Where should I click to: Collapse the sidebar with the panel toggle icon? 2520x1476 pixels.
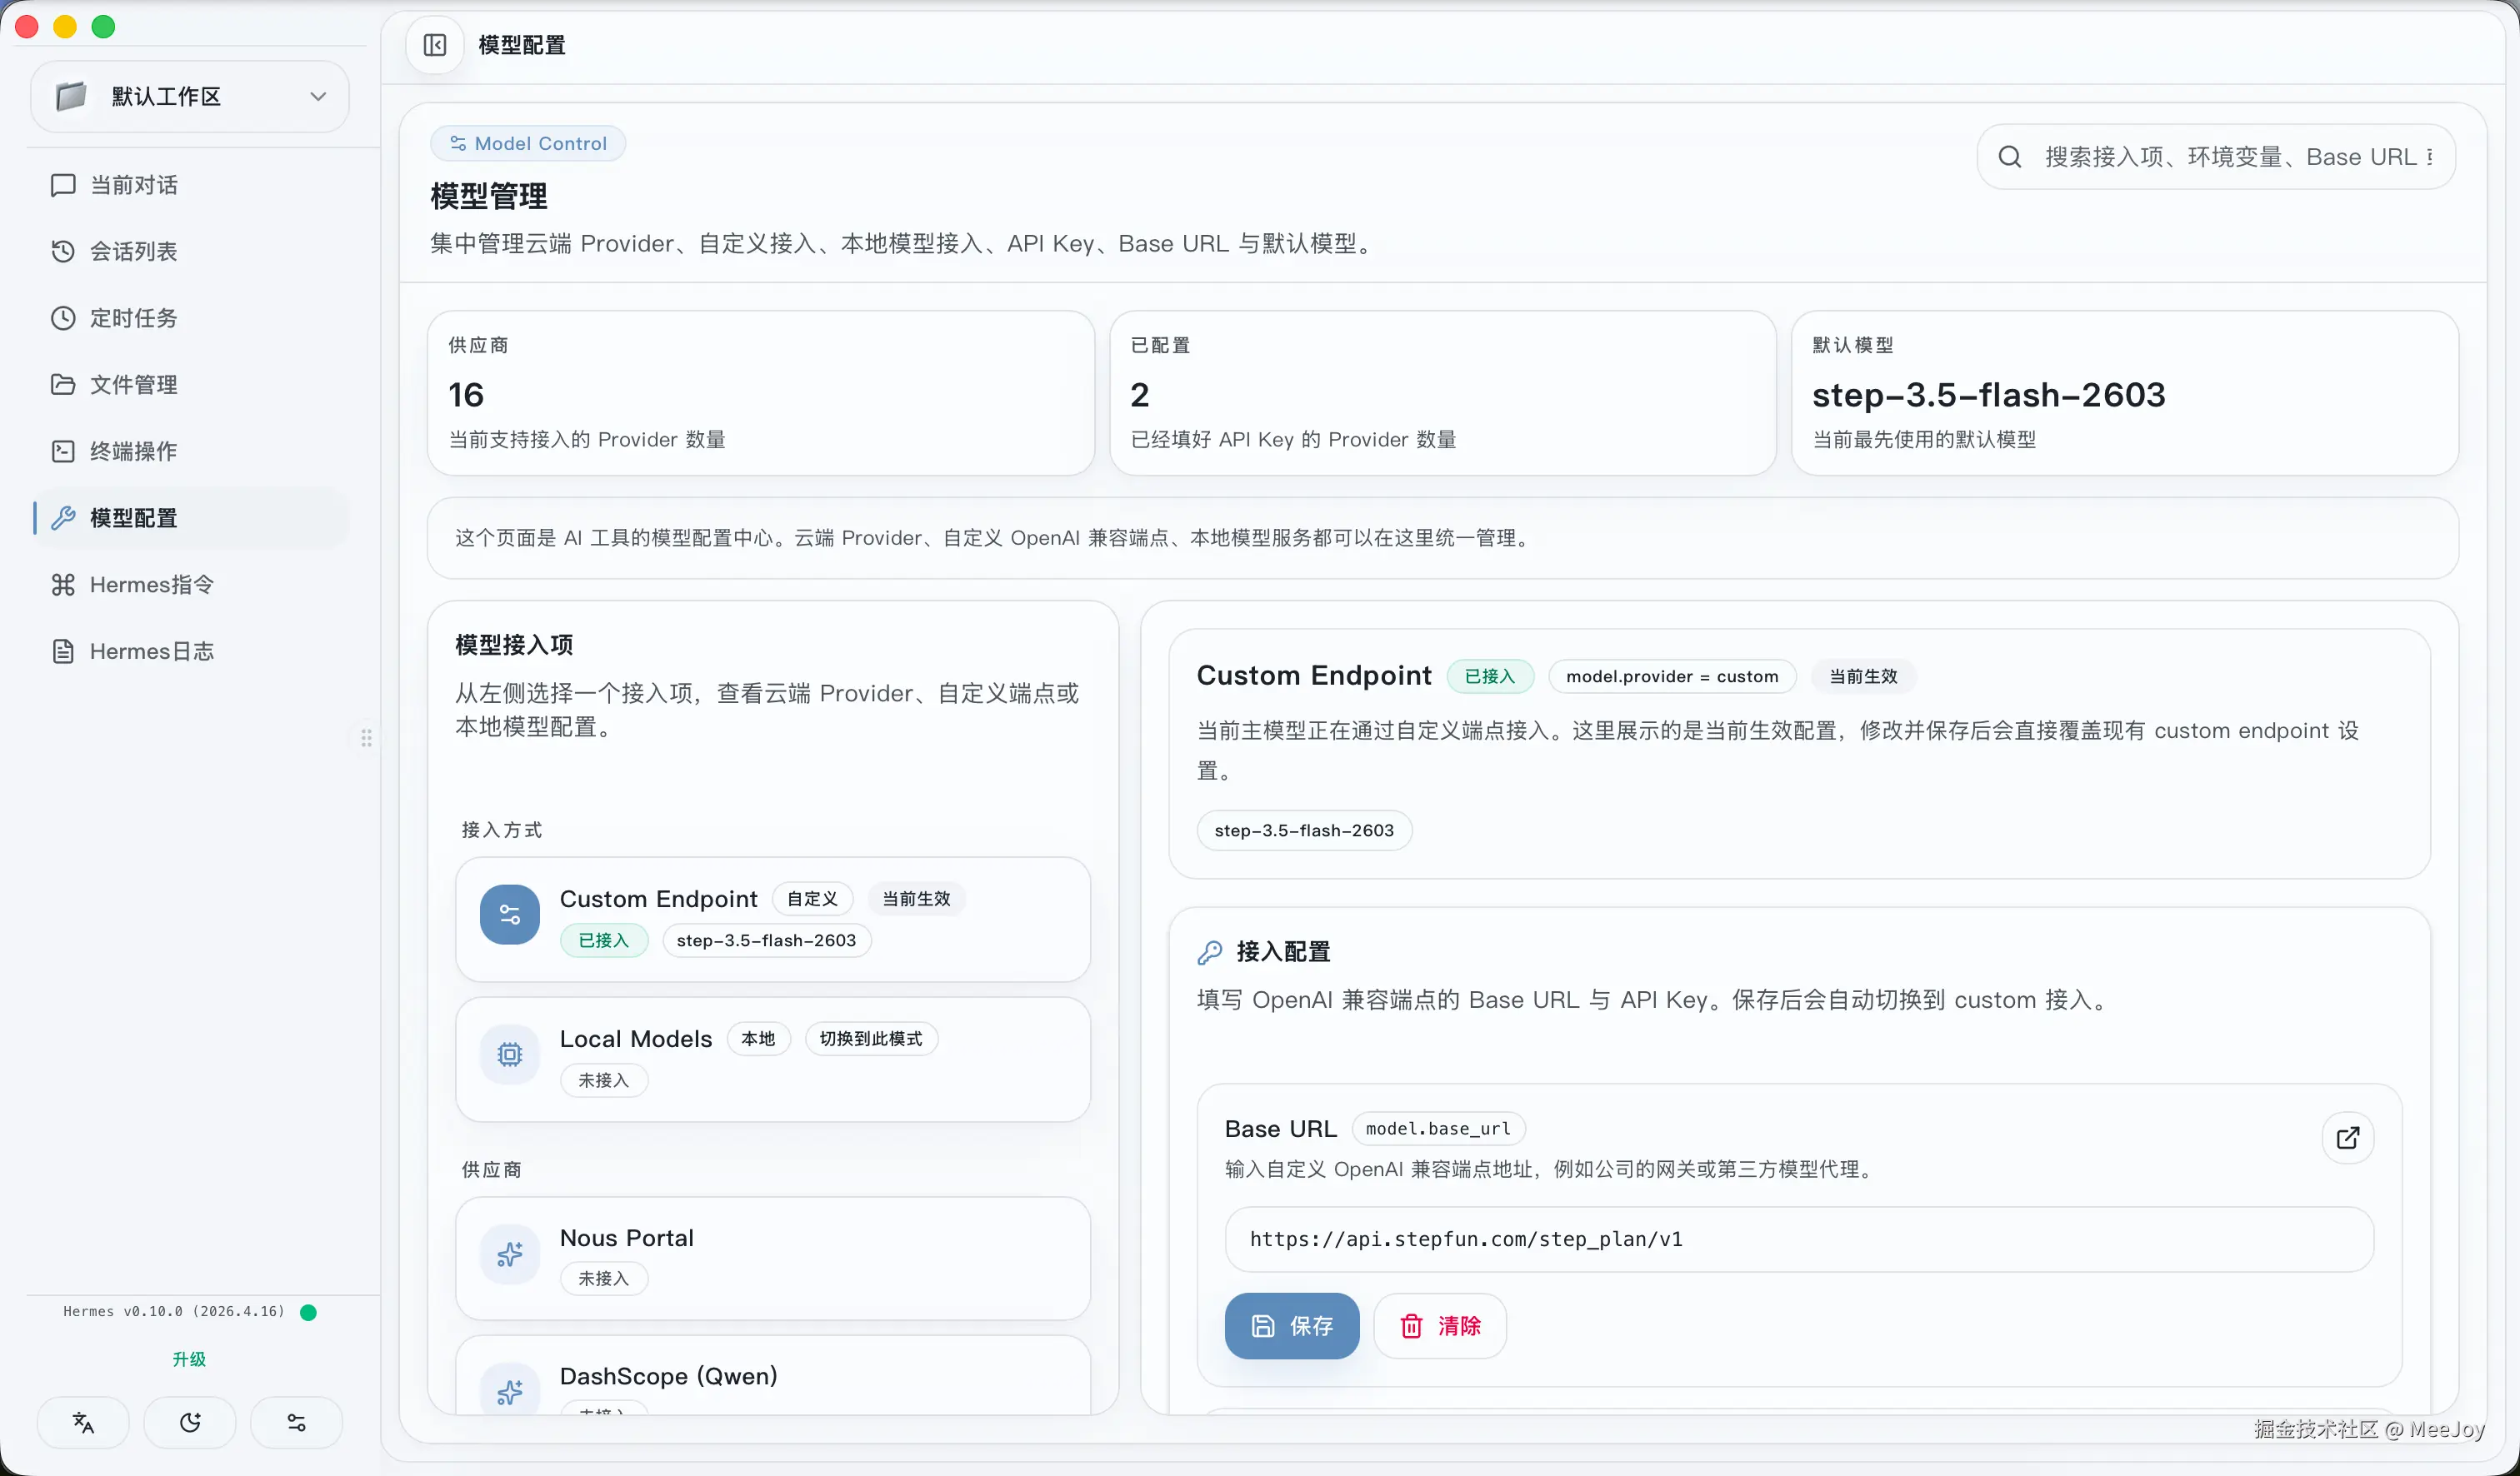click(435, 45)
